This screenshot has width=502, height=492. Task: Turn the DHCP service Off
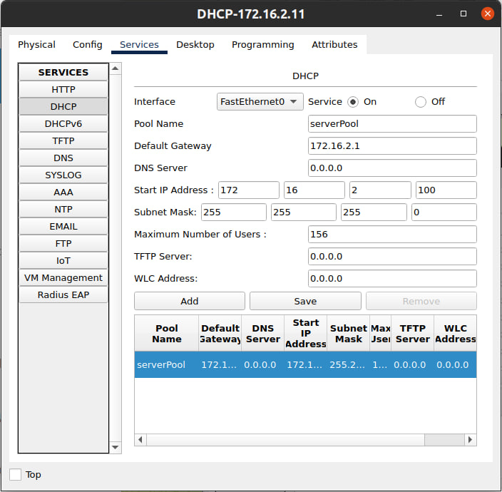(x=421, y=102)
